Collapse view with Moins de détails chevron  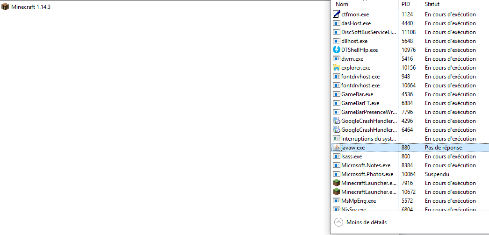click(x=338, y=222)
